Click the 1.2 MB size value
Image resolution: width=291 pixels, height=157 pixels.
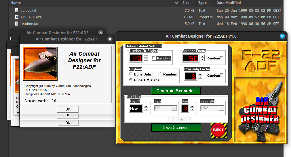(x=189, y=17)
